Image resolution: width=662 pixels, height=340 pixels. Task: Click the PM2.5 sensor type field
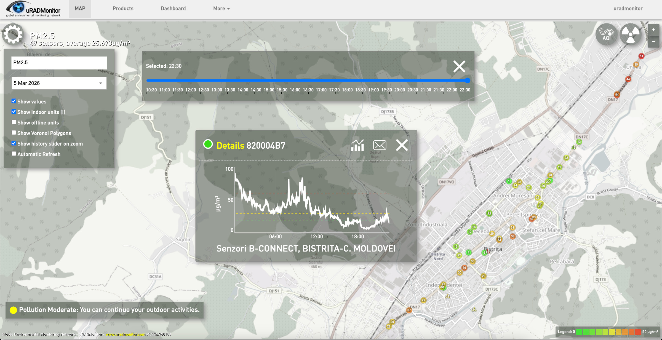pos(59,63)
